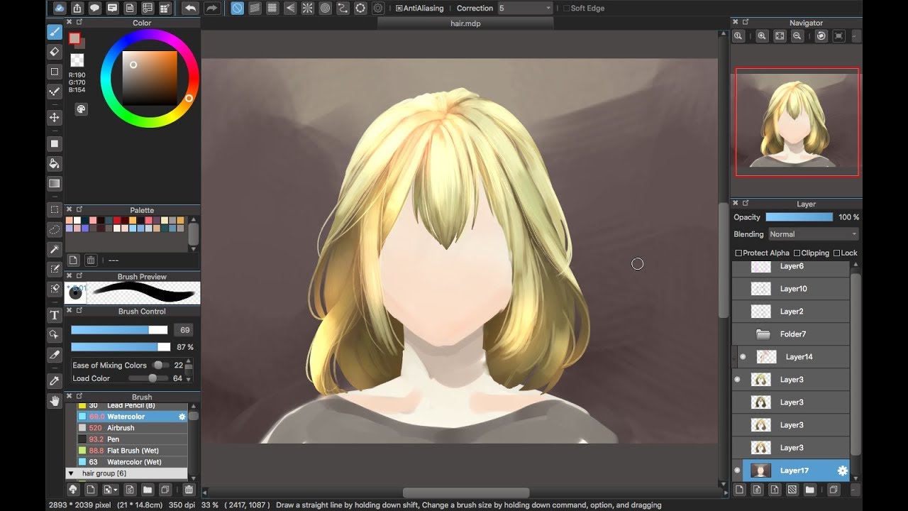
Task: Enable the vanishing point snap guide
Action: click(290, 8)
